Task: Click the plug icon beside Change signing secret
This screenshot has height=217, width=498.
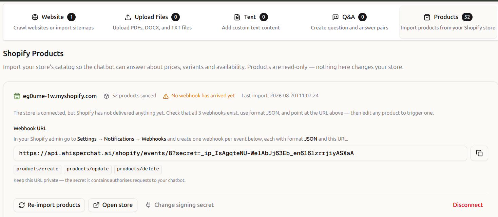Action: point(148,205)
